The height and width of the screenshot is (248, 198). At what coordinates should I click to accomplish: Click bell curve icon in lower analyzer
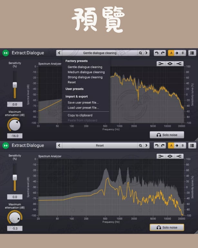[170, 156]
